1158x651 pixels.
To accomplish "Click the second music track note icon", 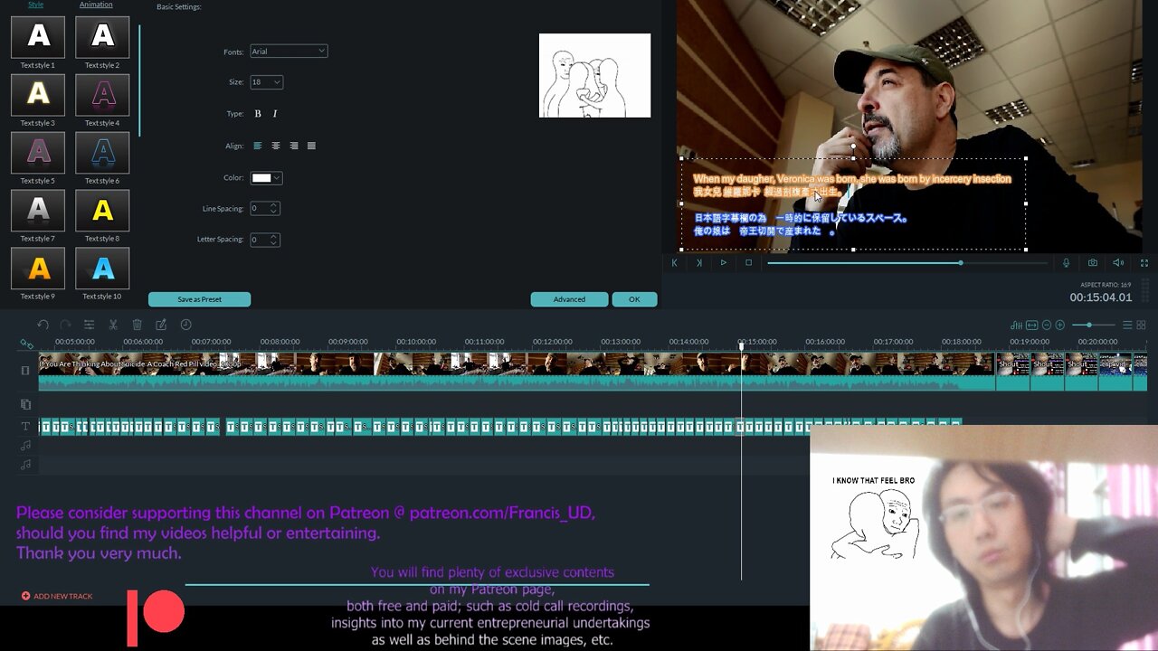I will point(25,464).
